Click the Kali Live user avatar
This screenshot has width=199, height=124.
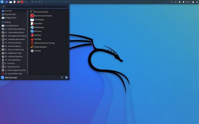3,77
